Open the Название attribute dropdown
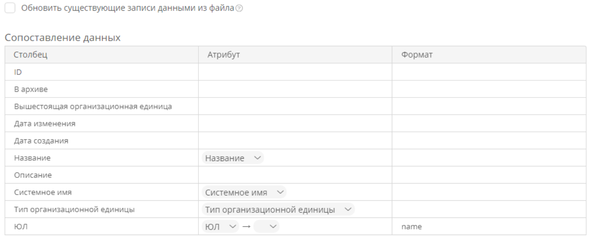This screenshot has height=239, width=591. click(233, 158)
